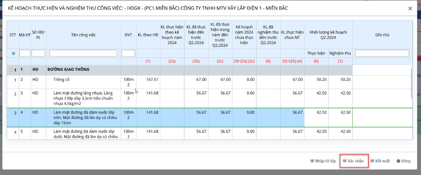421x175 pixels.
Task: Collapse the ĐƯỜNG GIAO THÔNG group
Action: (x=12, y=70)
